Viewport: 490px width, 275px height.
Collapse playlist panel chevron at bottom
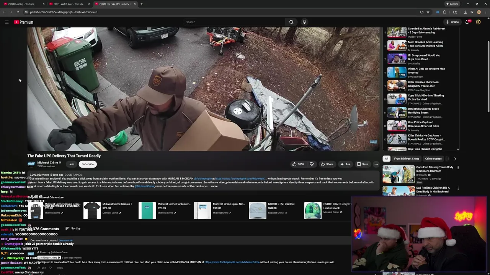(457, 150)
